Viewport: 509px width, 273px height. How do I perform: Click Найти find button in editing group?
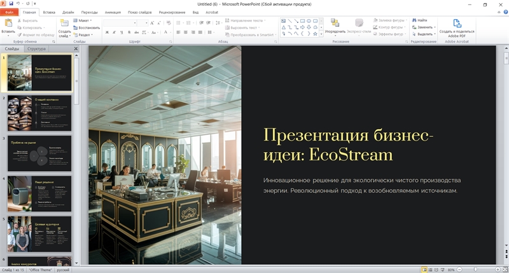419,20
